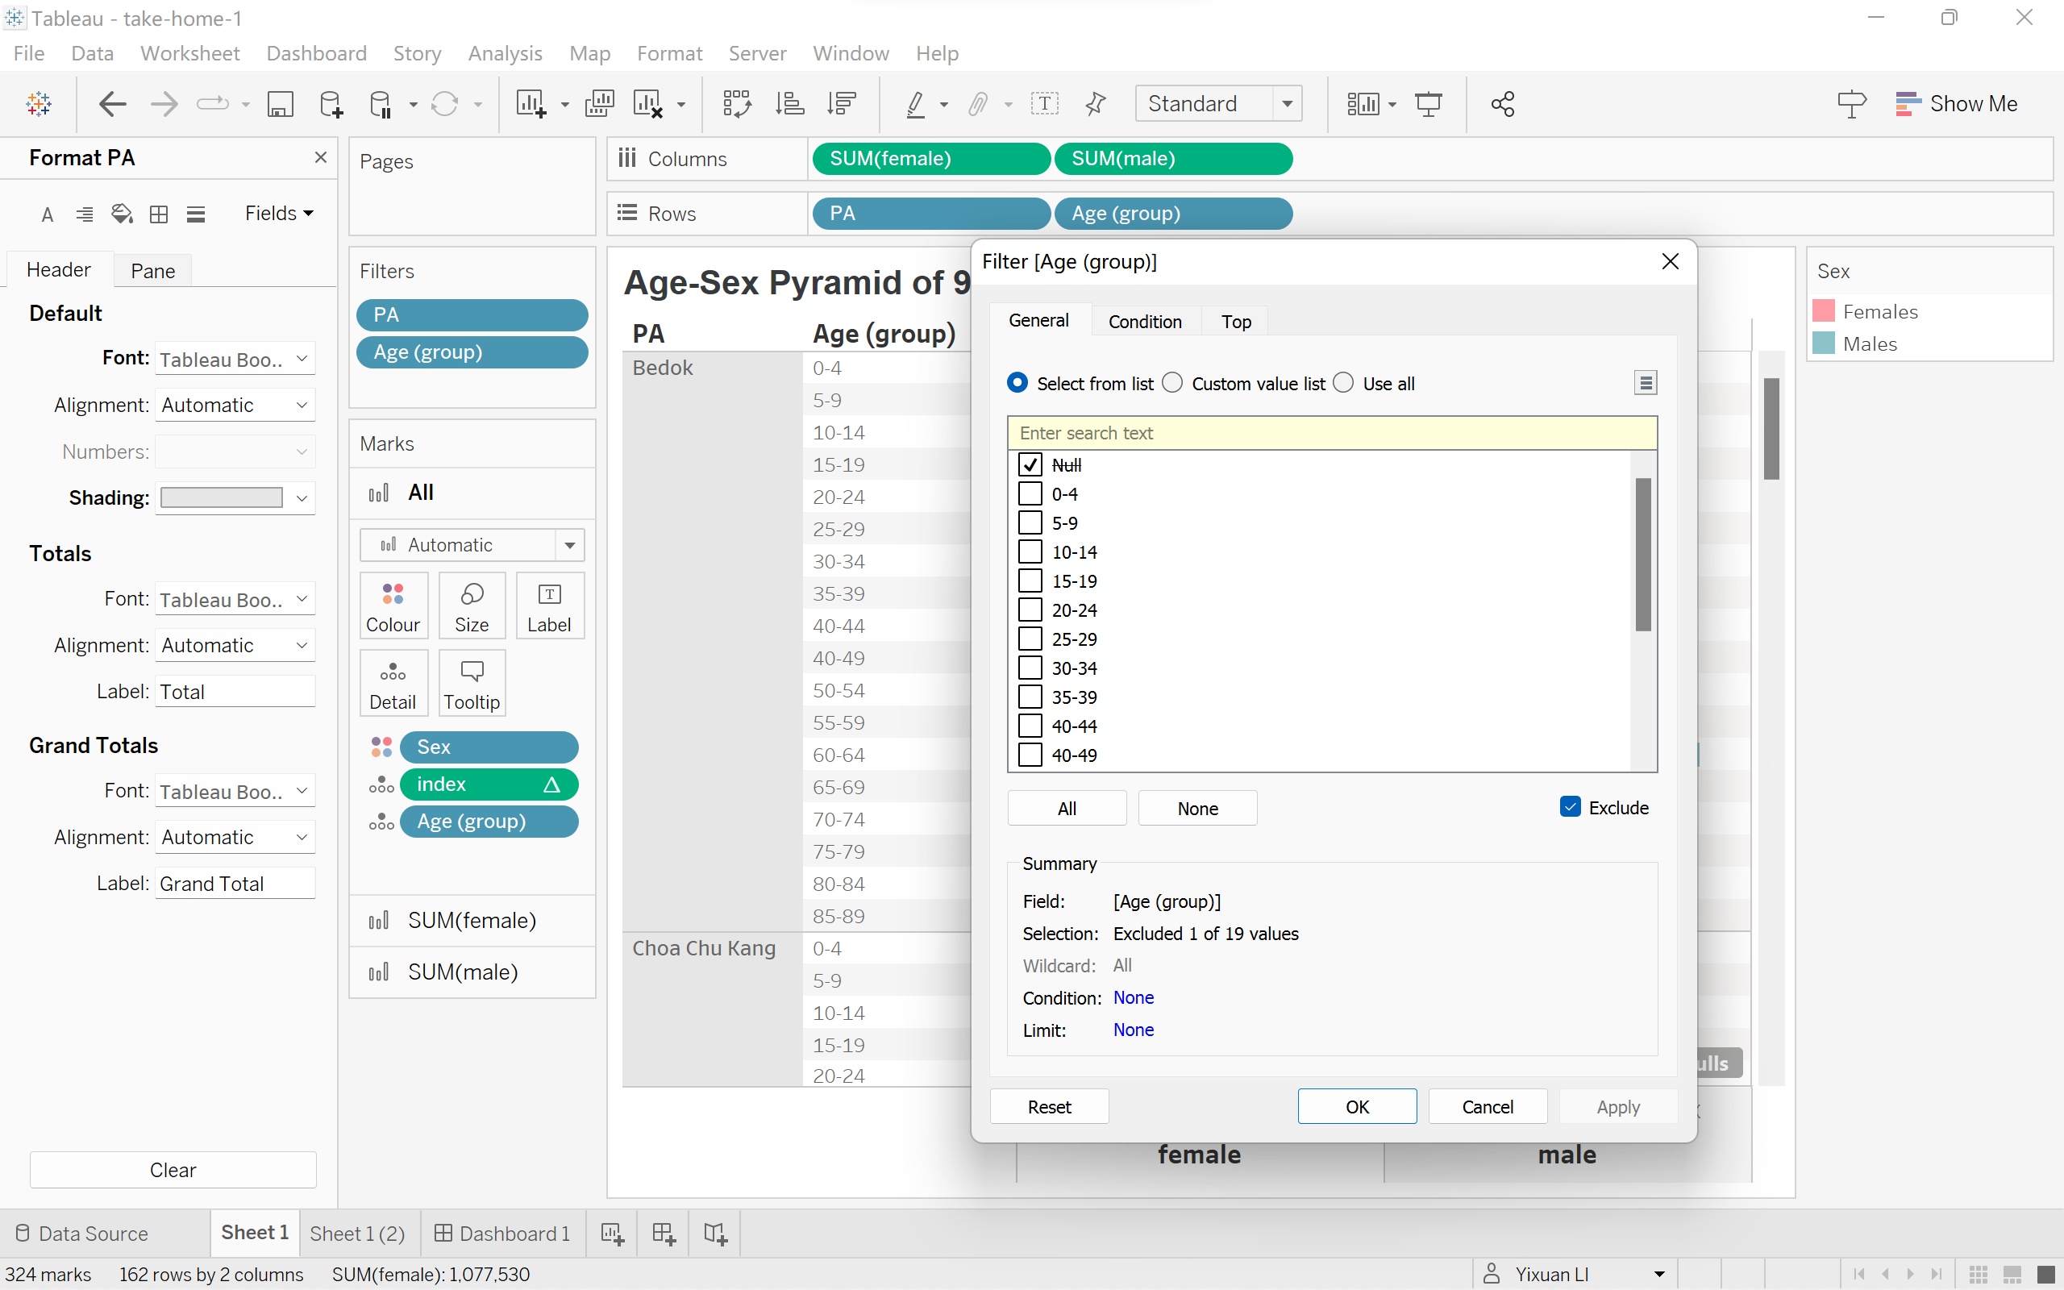
Task: Select the Use all radio button
Action: (1344, 383)
